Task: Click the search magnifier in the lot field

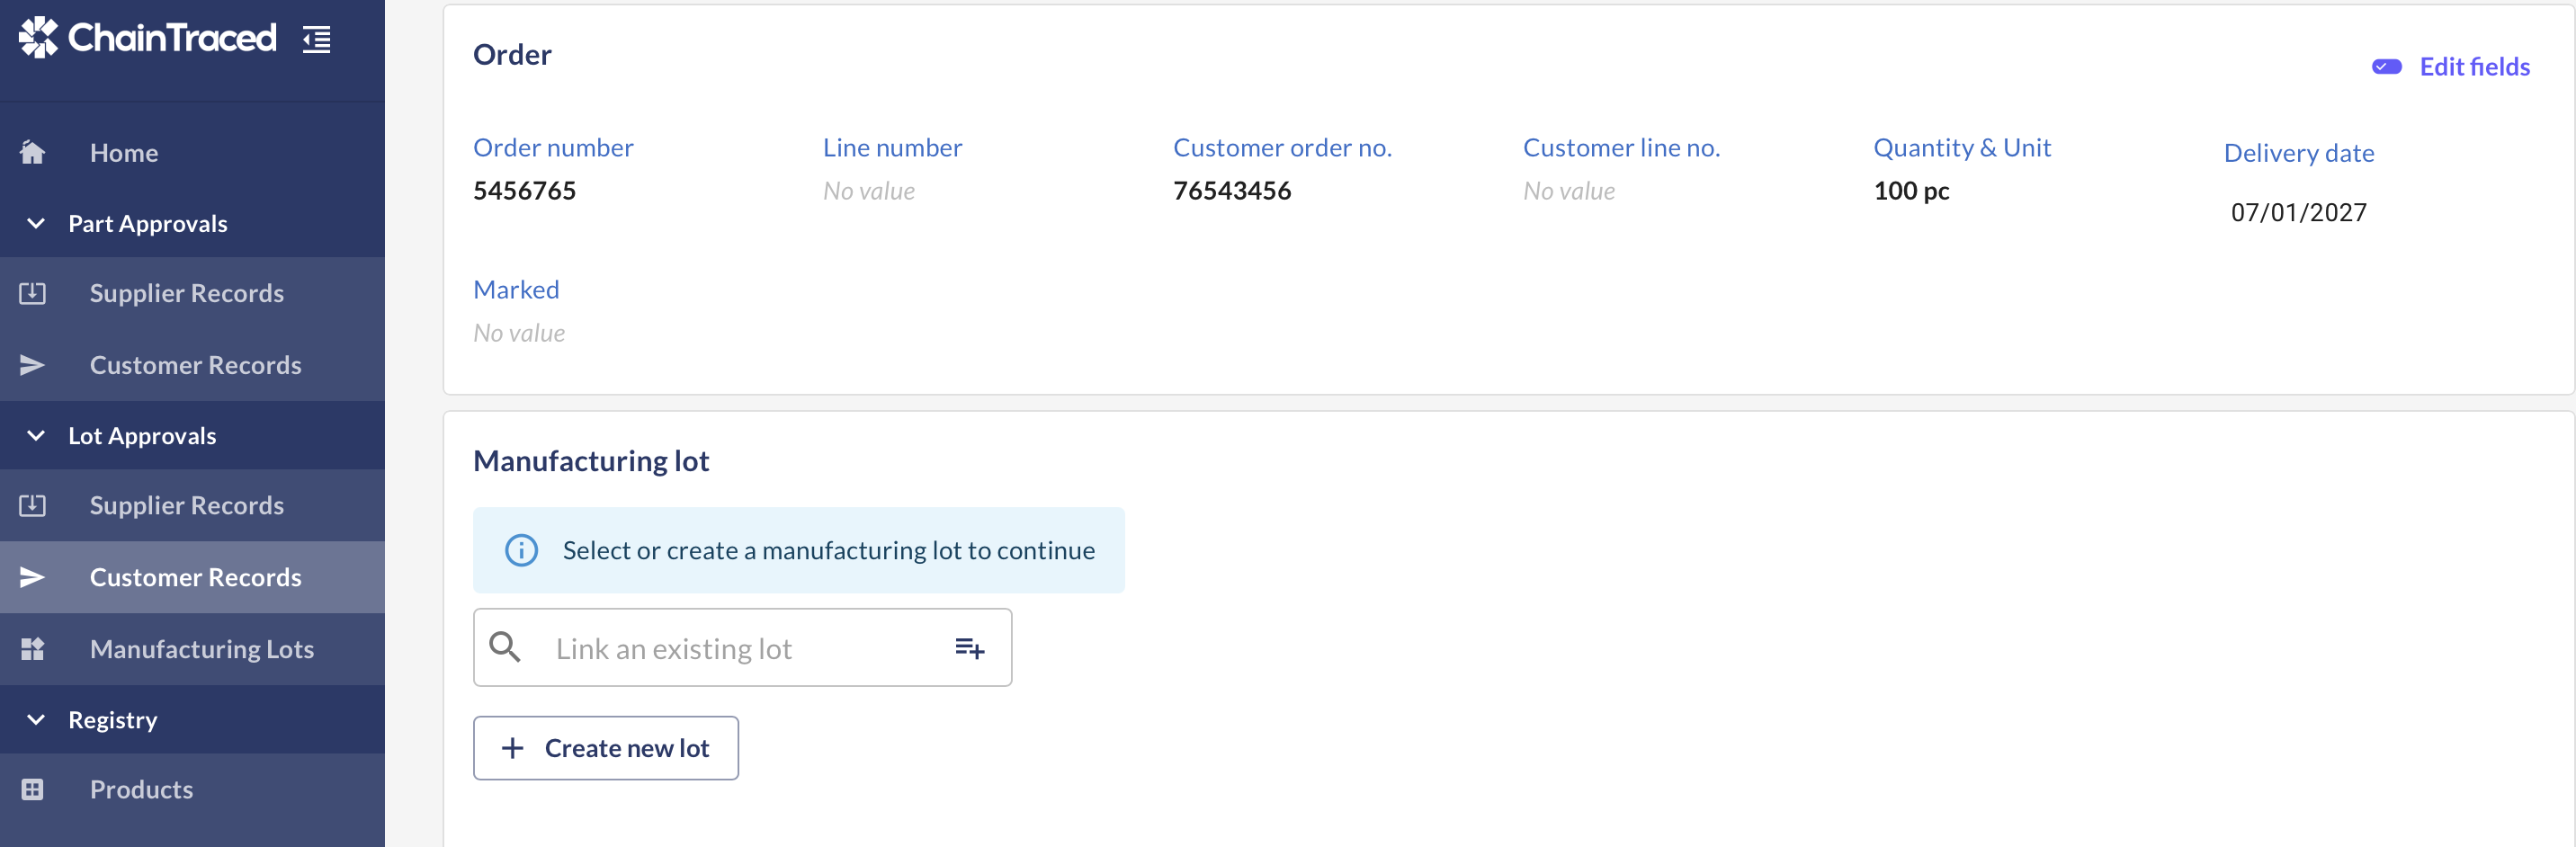Action: tap(505, 647)
